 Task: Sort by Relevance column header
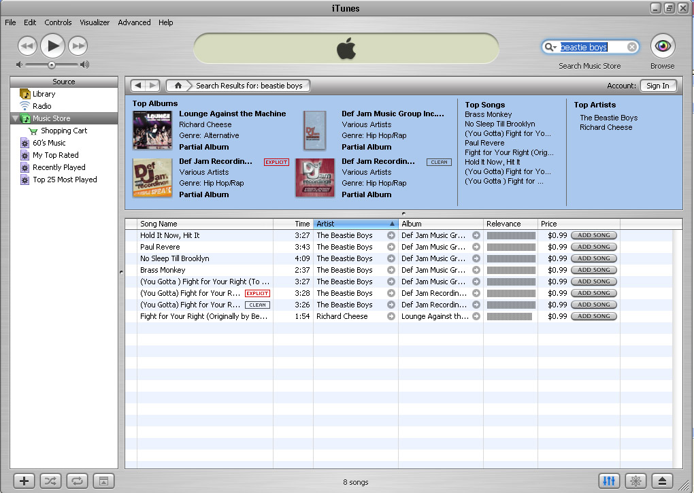[510, 224]
